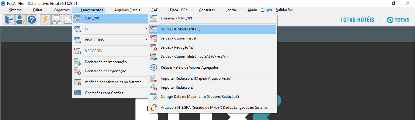The image size is (415, 120).
Task: Open the Janela menu
Action: (231, 10)
